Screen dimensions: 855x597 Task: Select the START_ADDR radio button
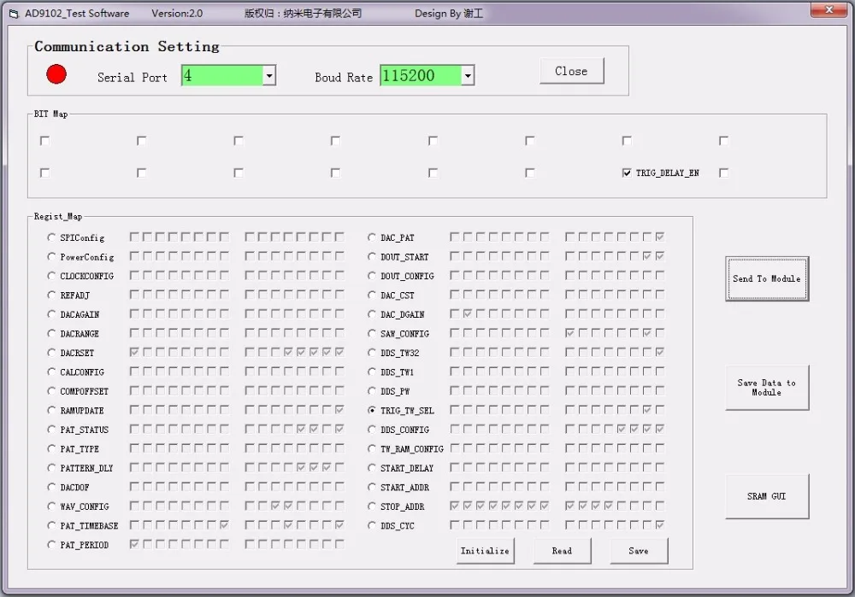[372, 487]
